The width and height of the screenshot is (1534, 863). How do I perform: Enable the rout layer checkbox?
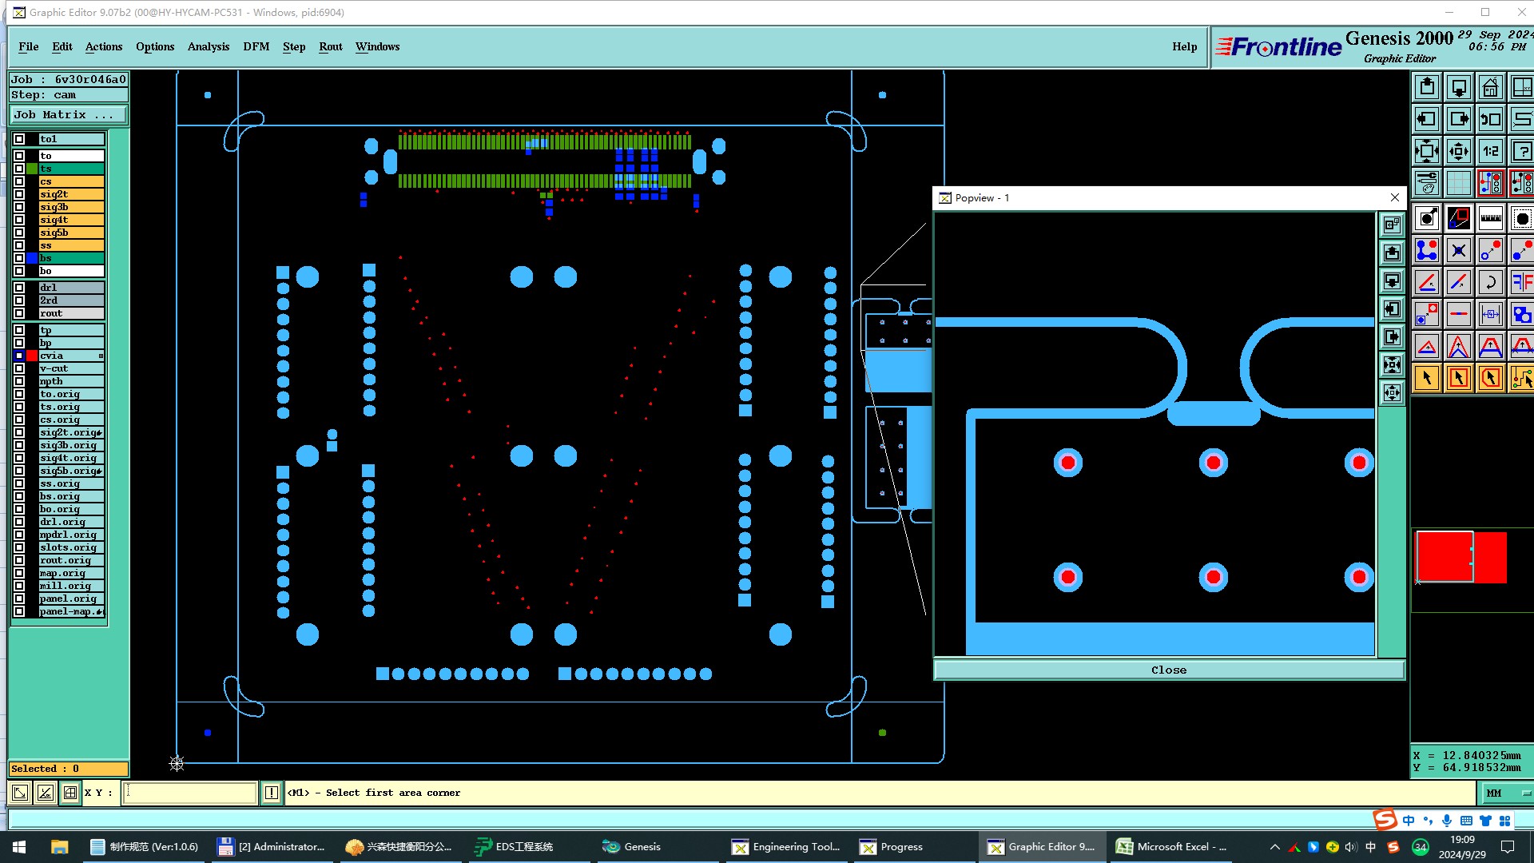click(19, 313)
